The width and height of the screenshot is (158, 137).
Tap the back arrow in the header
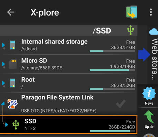pyautogui.click(x=11, y=12)
